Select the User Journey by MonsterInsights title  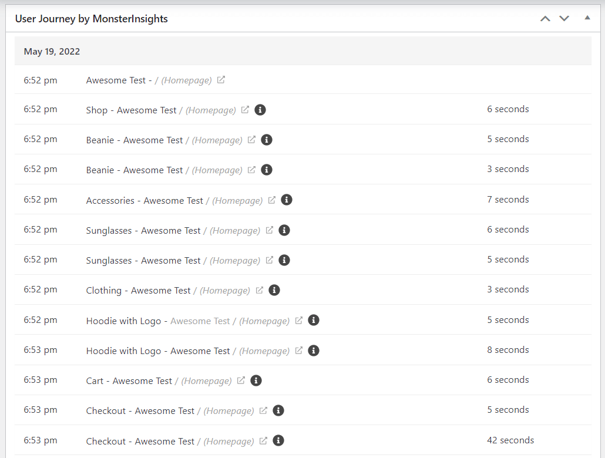point(91,19)
